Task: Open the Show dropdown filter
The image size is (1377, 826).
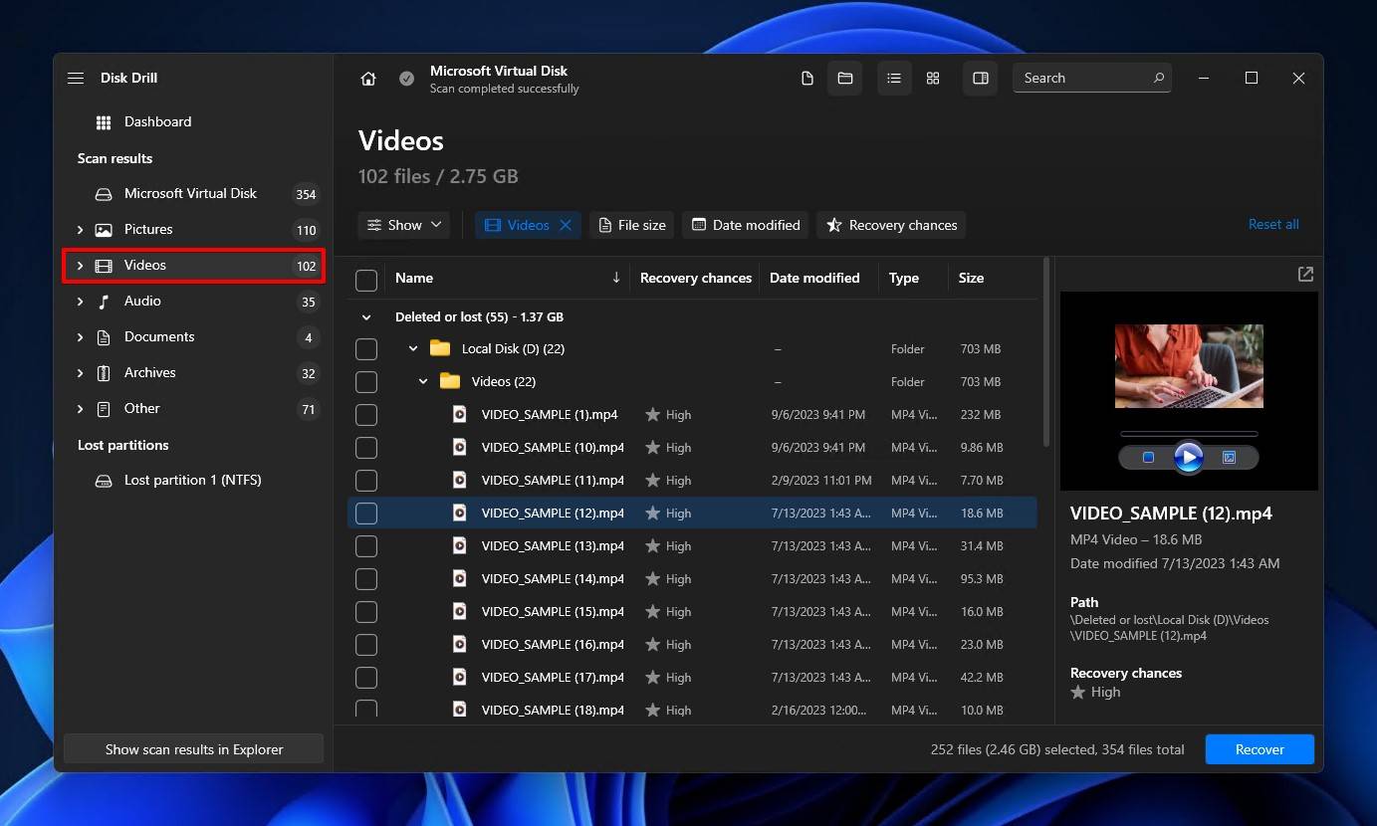Action: tap(404, 225)
